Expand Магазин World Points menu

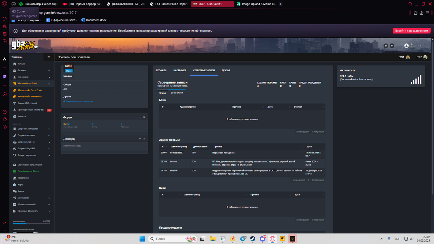click(x=32, y=83)
